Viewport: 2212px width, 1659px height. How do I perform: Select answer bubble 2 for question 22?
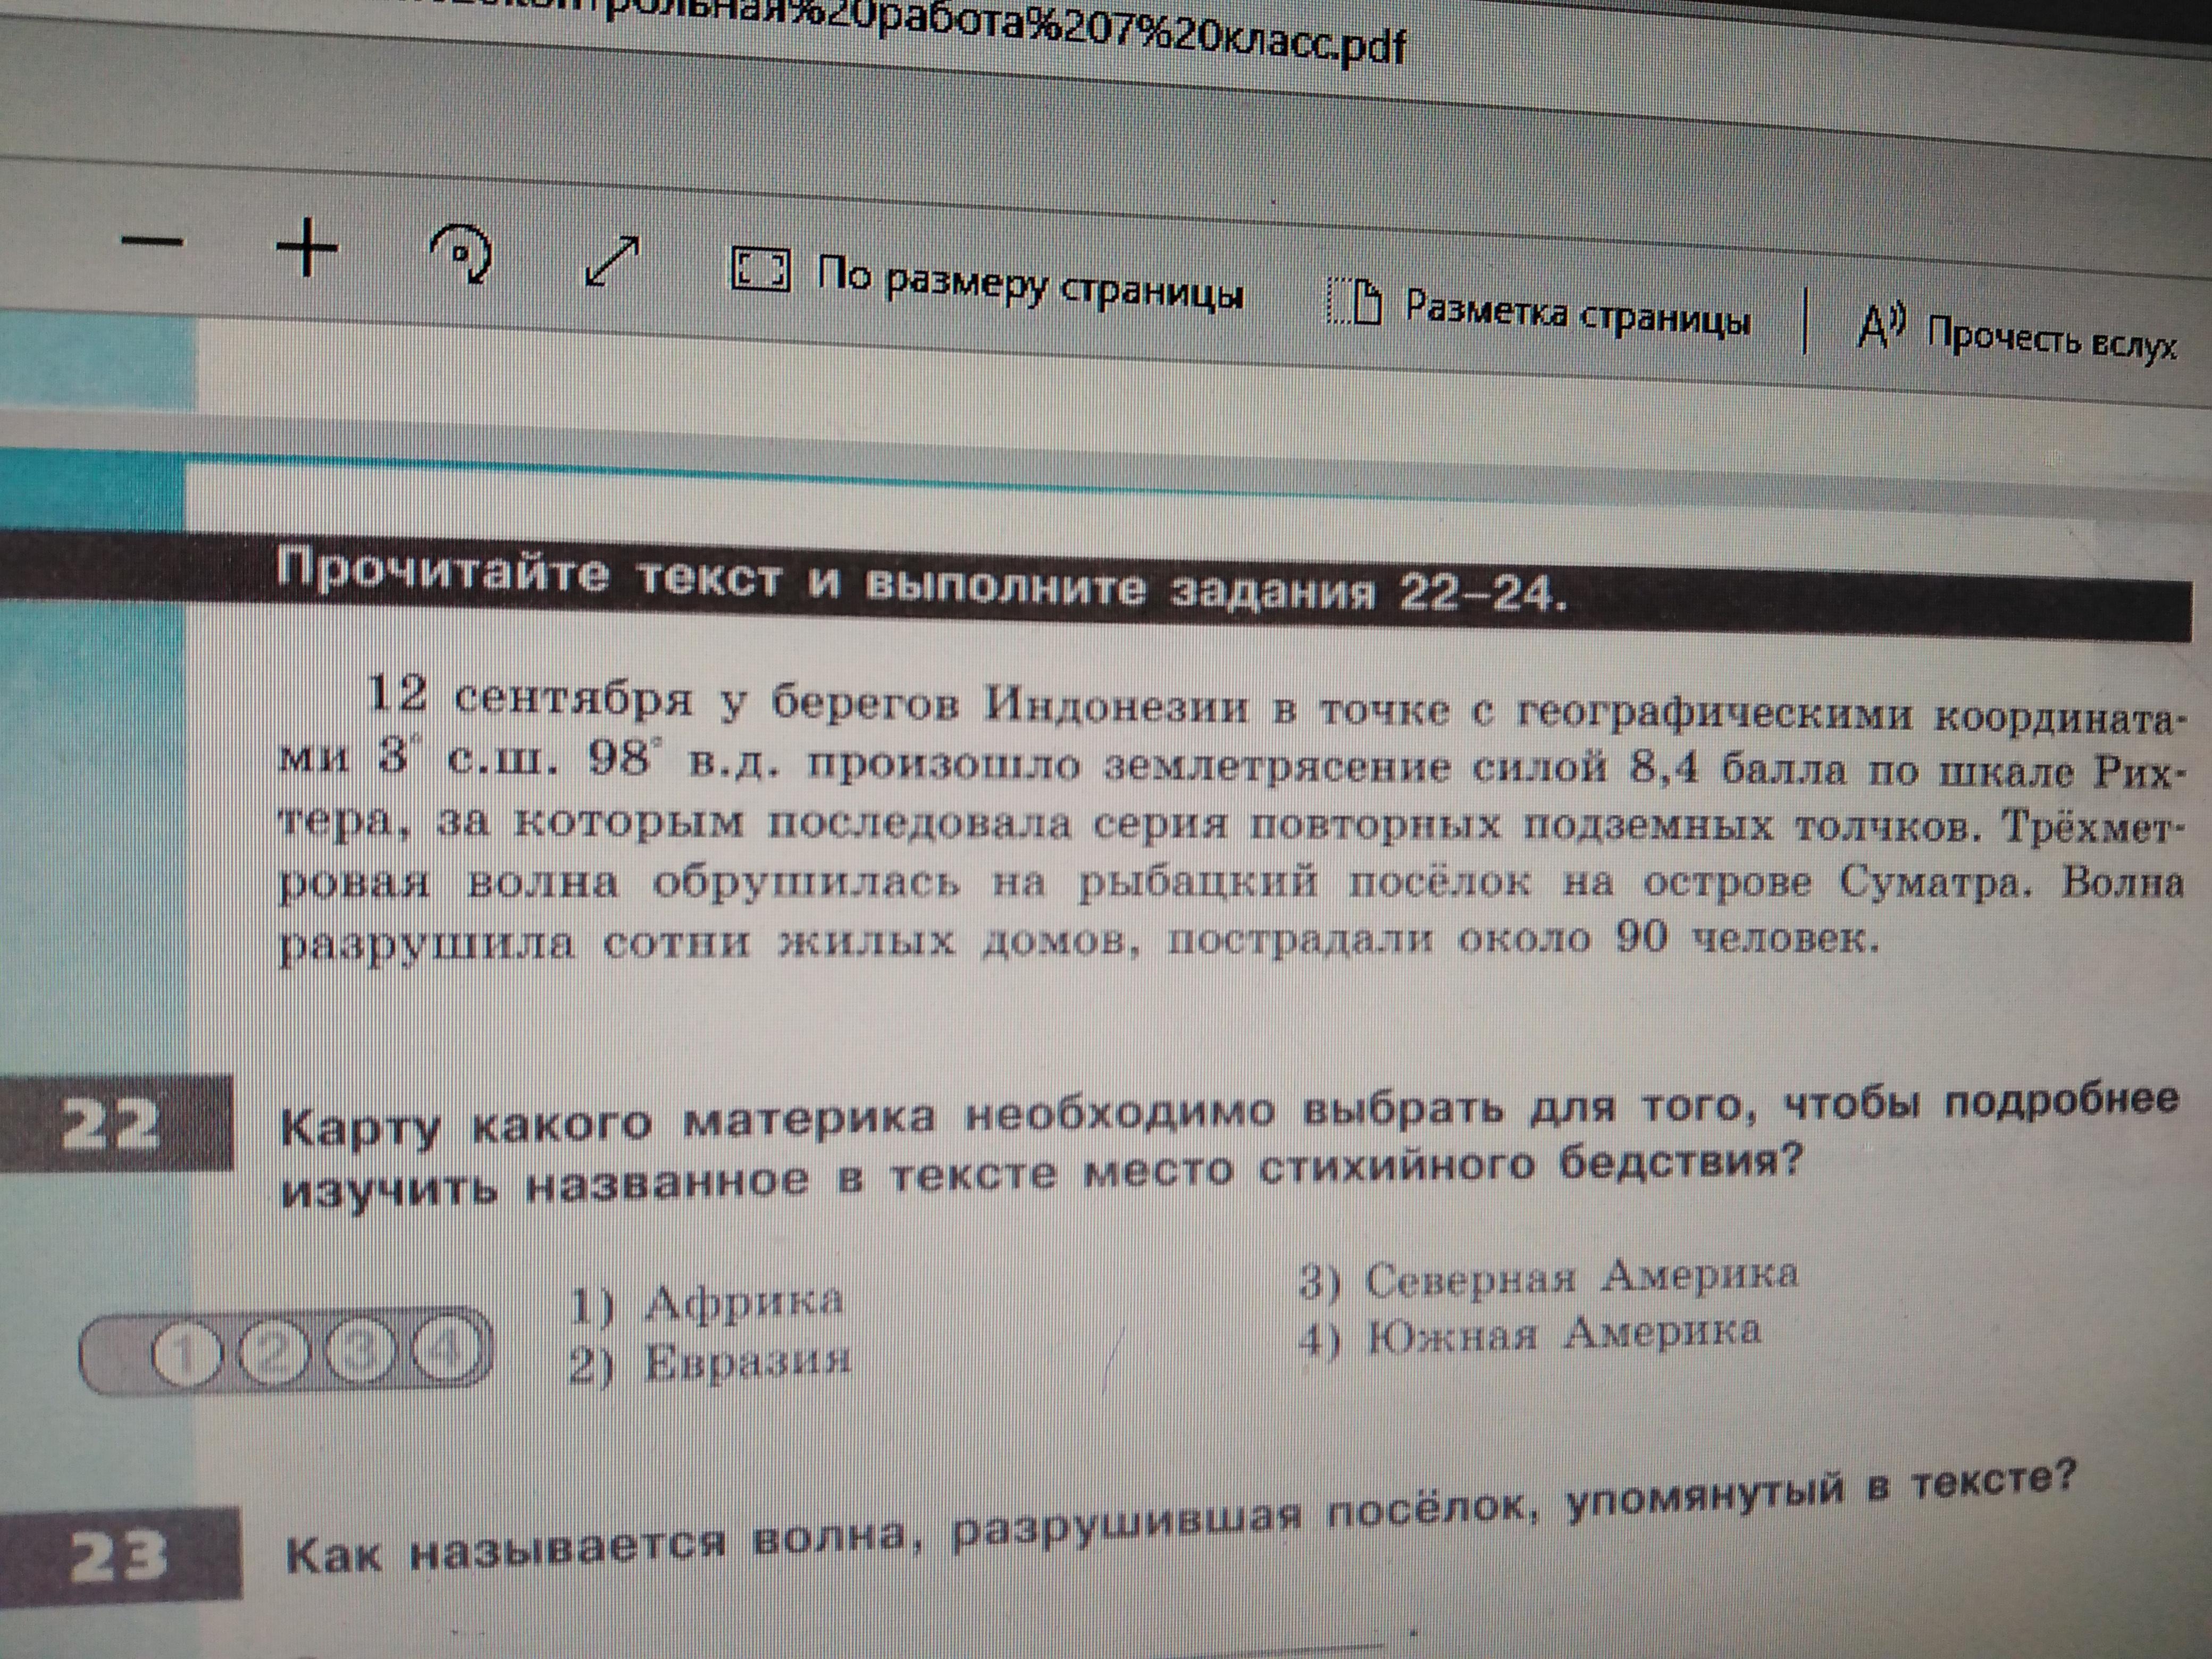point(274,1353)
